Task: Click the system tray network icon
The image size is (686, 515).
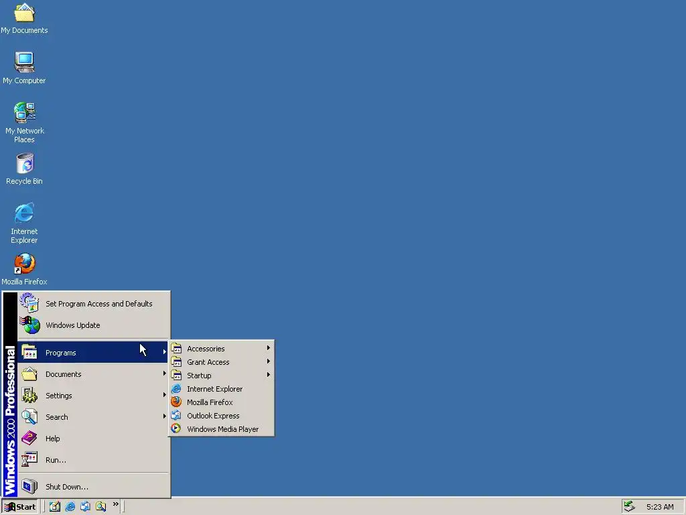Action: [629, 506]
